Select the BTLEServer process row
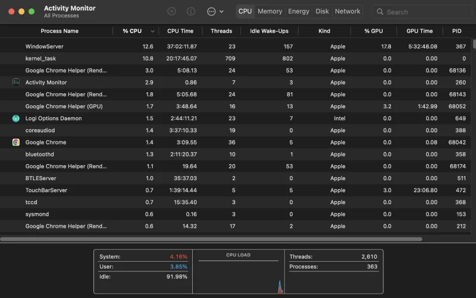476x298 pixels. click(x=236, y=178)
